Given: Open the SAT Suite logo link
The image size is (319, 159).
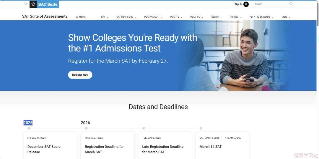Looking at the screenshot, I should [x=48, y=4].
